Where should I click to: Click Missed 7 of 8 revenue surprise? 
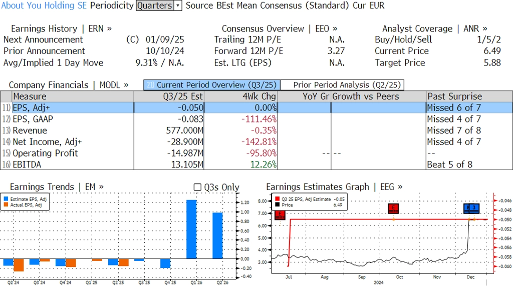[x=454, y=130]
